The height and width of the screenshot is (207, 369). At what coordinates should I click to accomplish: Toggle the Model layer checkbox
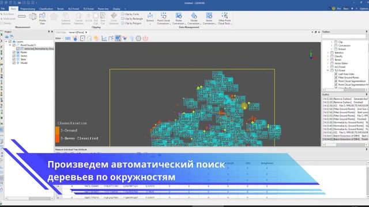coord(14,63)
